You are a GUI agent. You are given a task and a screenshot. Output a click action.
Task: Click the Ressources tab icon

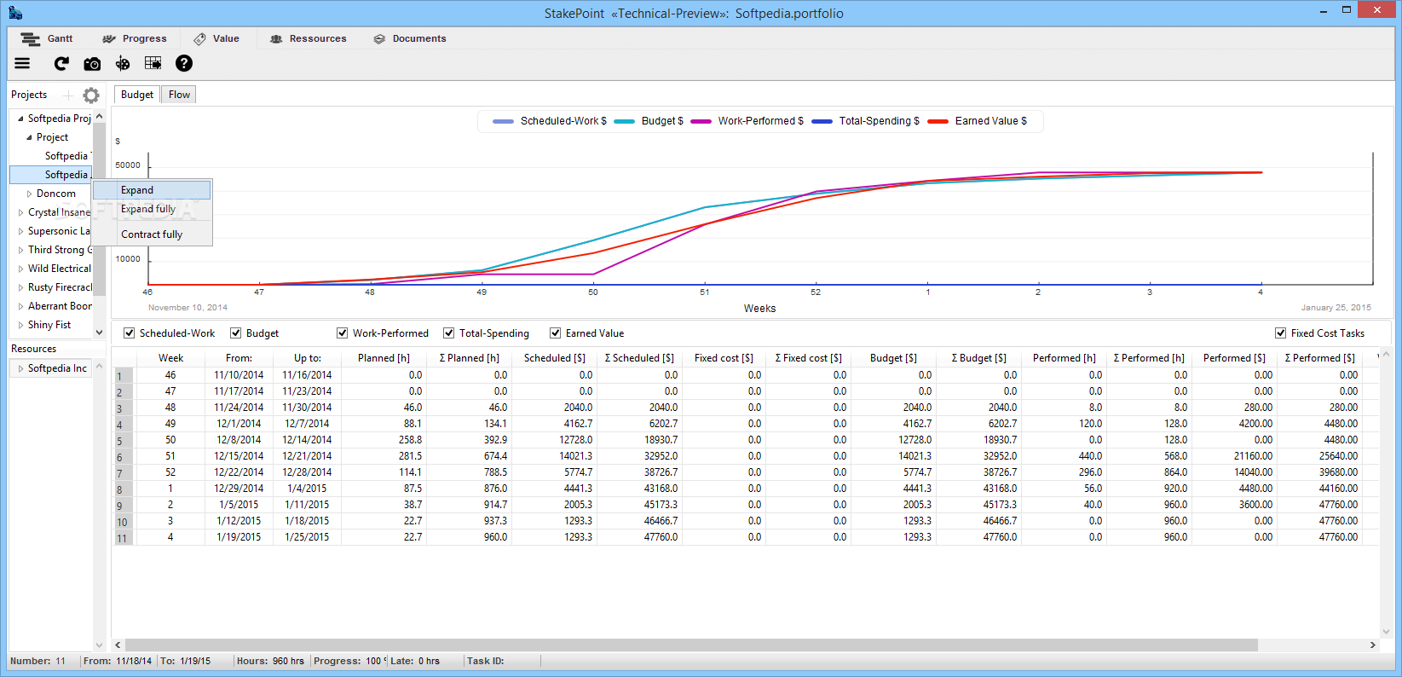[276, 39]
